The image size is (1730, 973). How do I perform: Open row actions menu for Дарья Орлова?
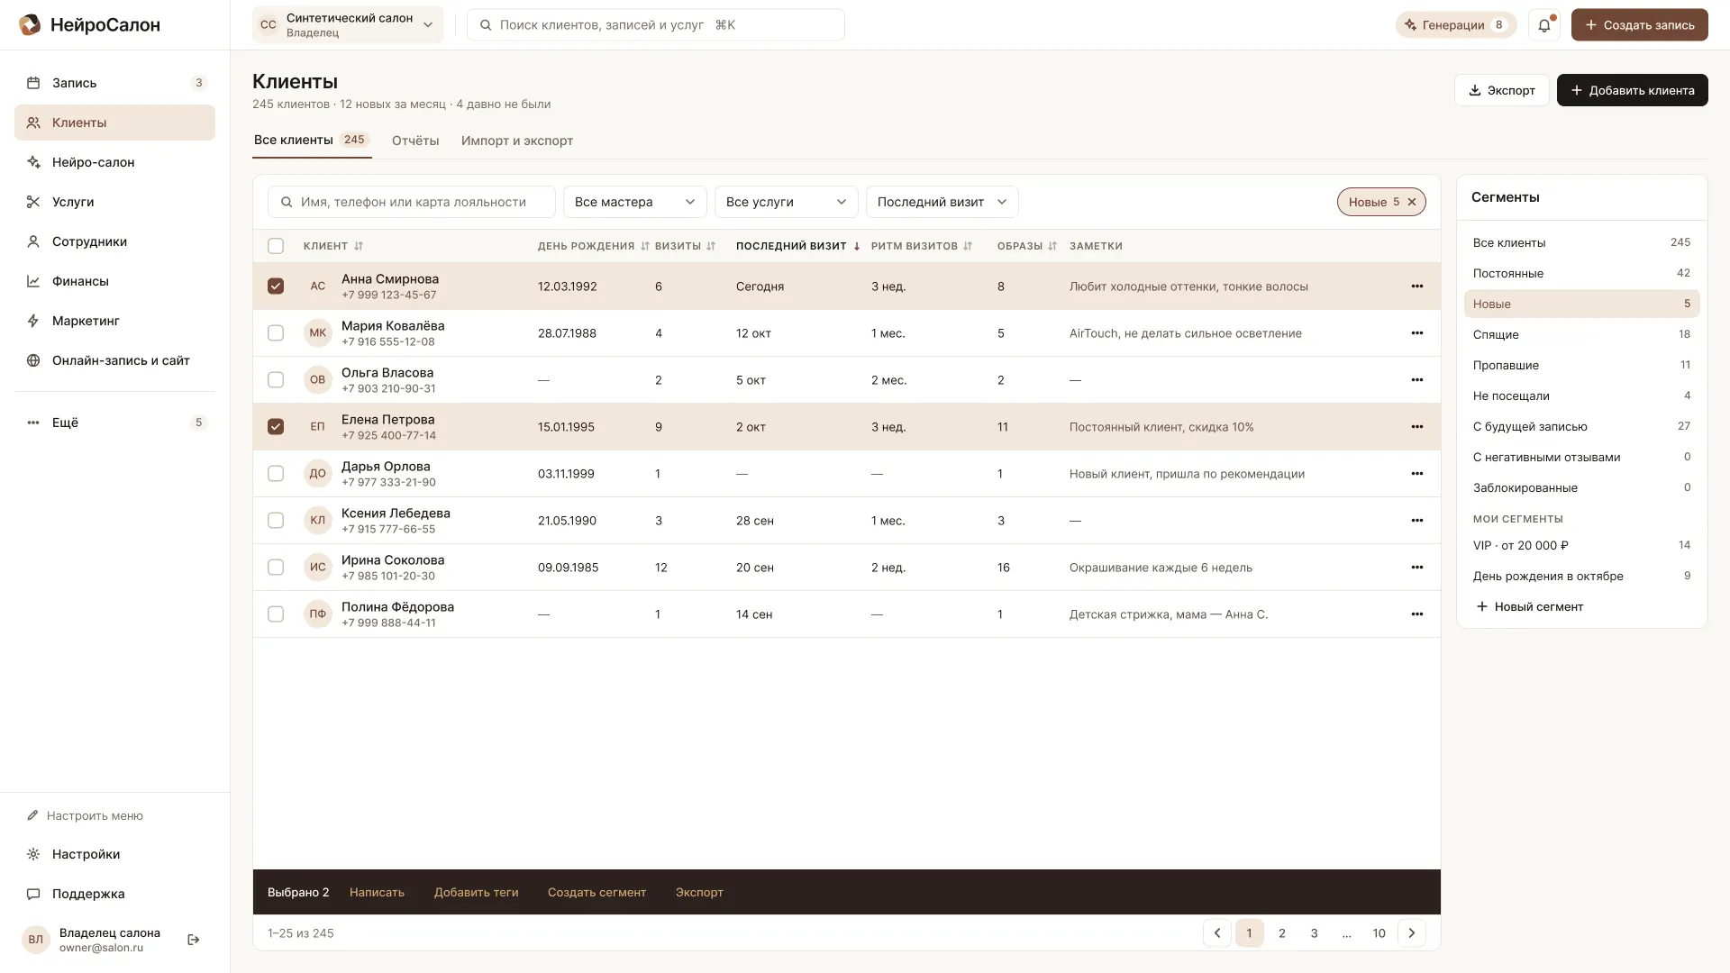coord(1416,474)
